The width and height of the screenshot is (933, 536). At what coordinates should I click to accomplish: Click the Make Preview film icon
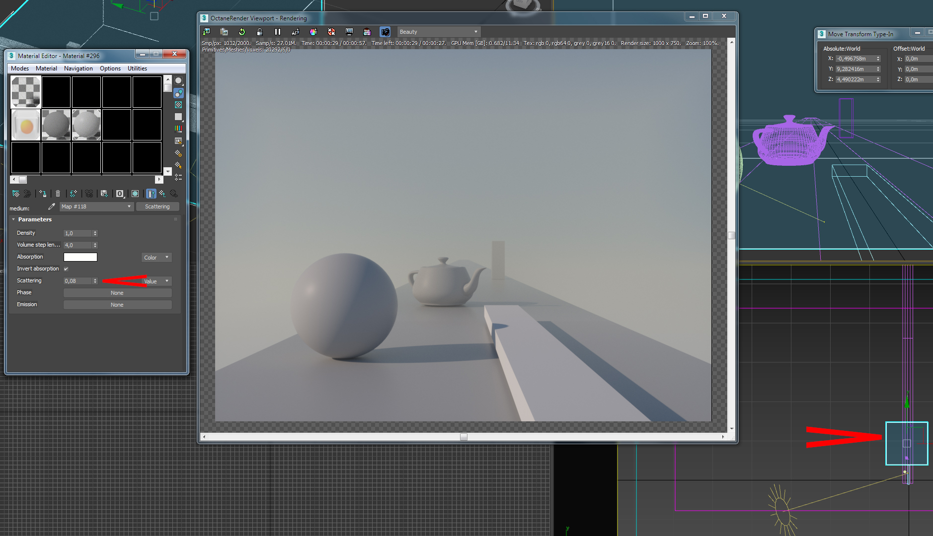coord(178,141)
